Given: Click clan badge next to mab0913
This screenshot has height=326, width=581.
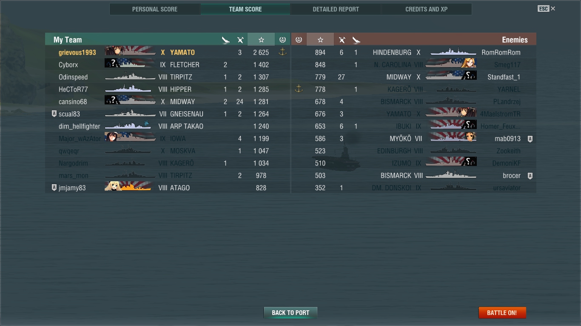Looking at the screenshot, I should tap(530, 139).
